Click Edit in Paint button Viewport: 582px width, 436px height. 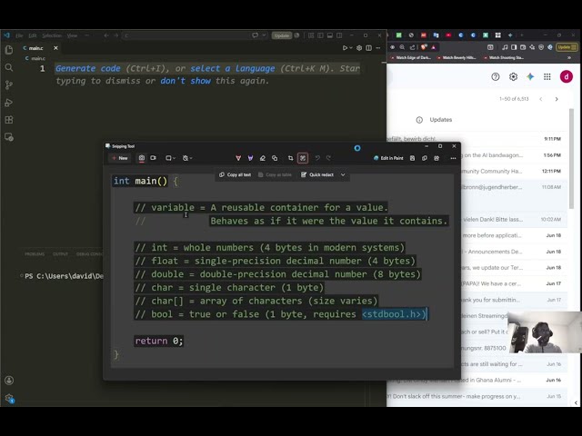click(388, 158)
